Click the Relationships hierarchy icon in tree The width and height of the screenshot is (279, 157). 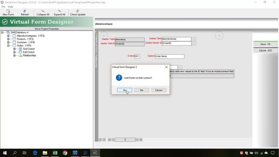pyautogui.click(x=20, y=55)
